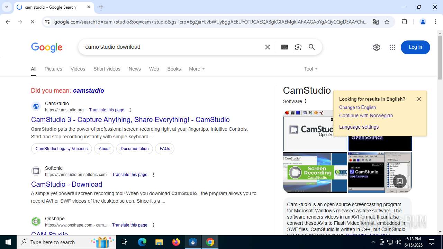Open the Google apps grid
The width and height of the screenshot is (443, 249).
[392, 47]
